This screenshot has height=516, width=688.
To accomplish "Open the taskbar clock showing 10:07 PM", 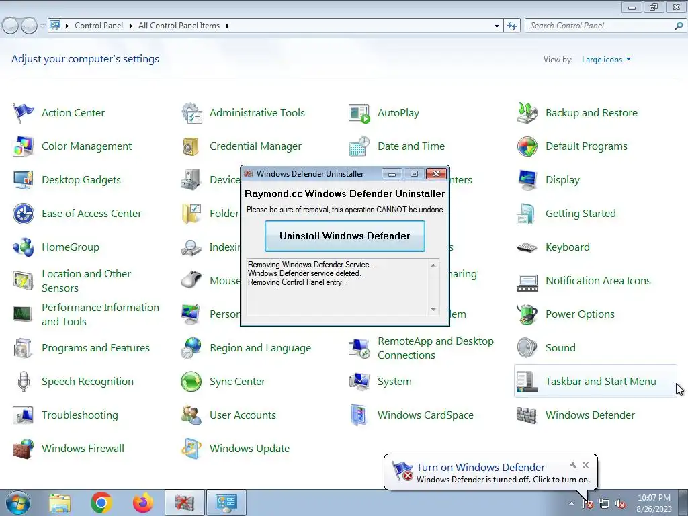I will pyautogui.click(x=654, y=503).
